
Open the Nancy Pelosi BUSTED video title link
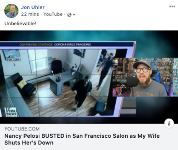point(82,139)
